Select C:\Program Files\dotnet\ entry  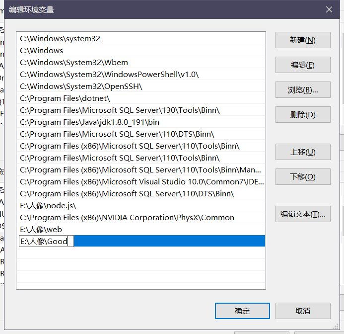point(141,98)
